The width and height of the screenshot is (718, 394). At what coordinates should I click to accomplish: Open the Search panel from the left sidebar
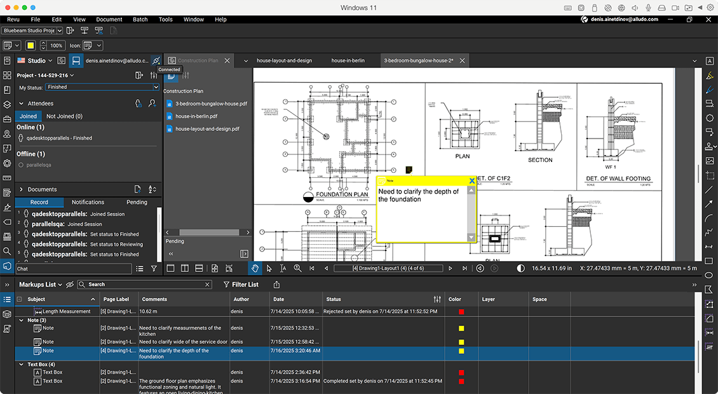click(x=7, y=250)
